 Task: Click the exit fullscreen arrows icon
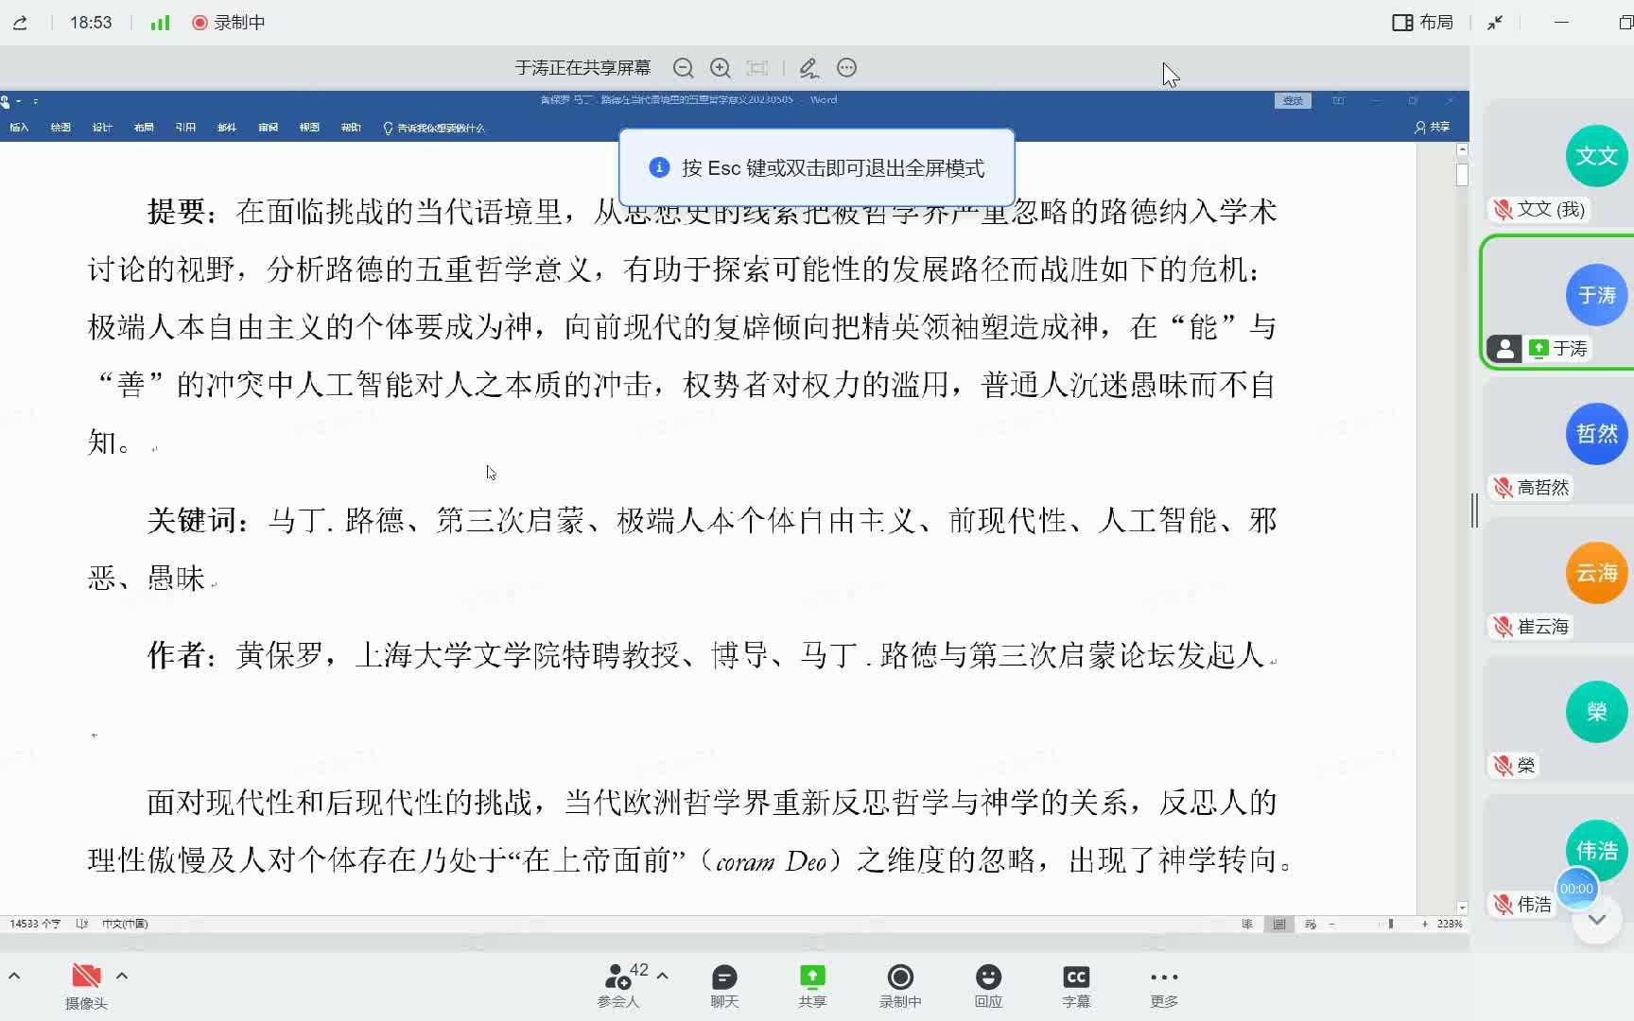click(x=1495, y=23)
